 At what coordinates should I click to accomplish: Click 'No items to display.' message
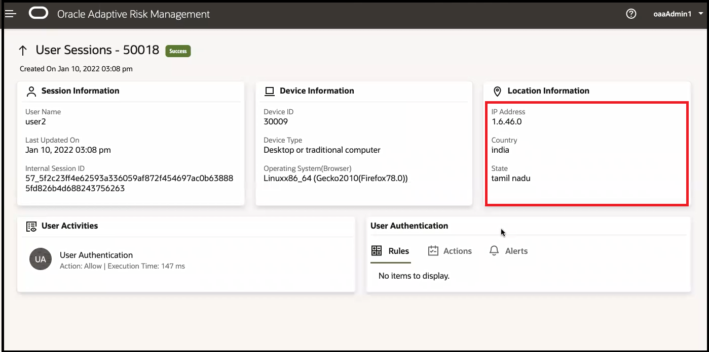[x=414, y=276]
